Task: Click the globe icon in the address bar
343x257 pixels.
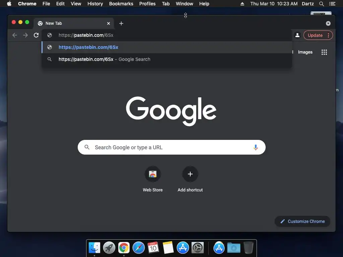Action: point(50,35)
